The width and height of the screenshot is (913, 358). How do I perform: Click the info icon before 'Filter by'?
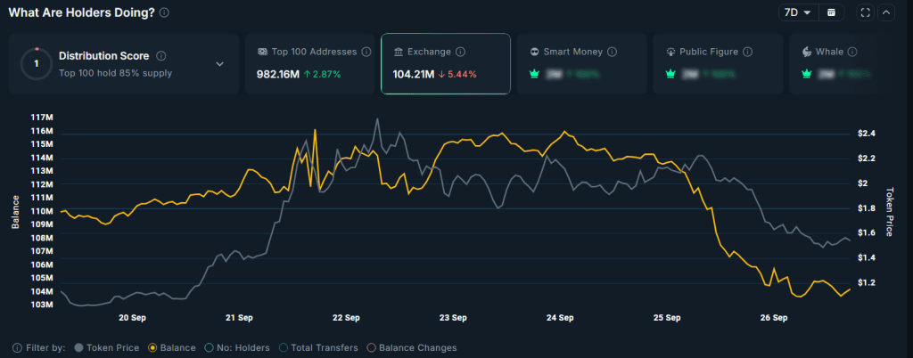[x=18, y=347]
